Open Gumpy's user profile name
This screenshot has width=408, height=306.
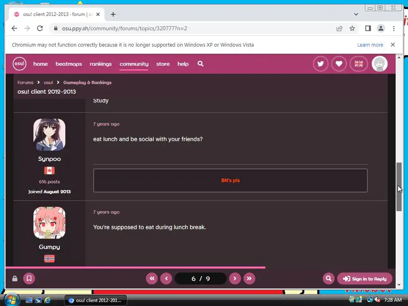coord(49,247)
